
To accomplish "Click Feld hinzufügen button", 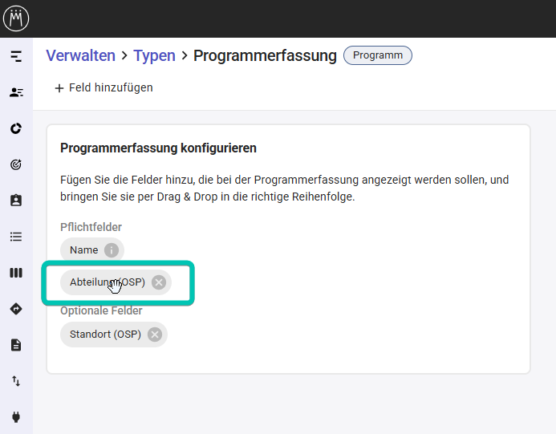I will coord(103,87).
